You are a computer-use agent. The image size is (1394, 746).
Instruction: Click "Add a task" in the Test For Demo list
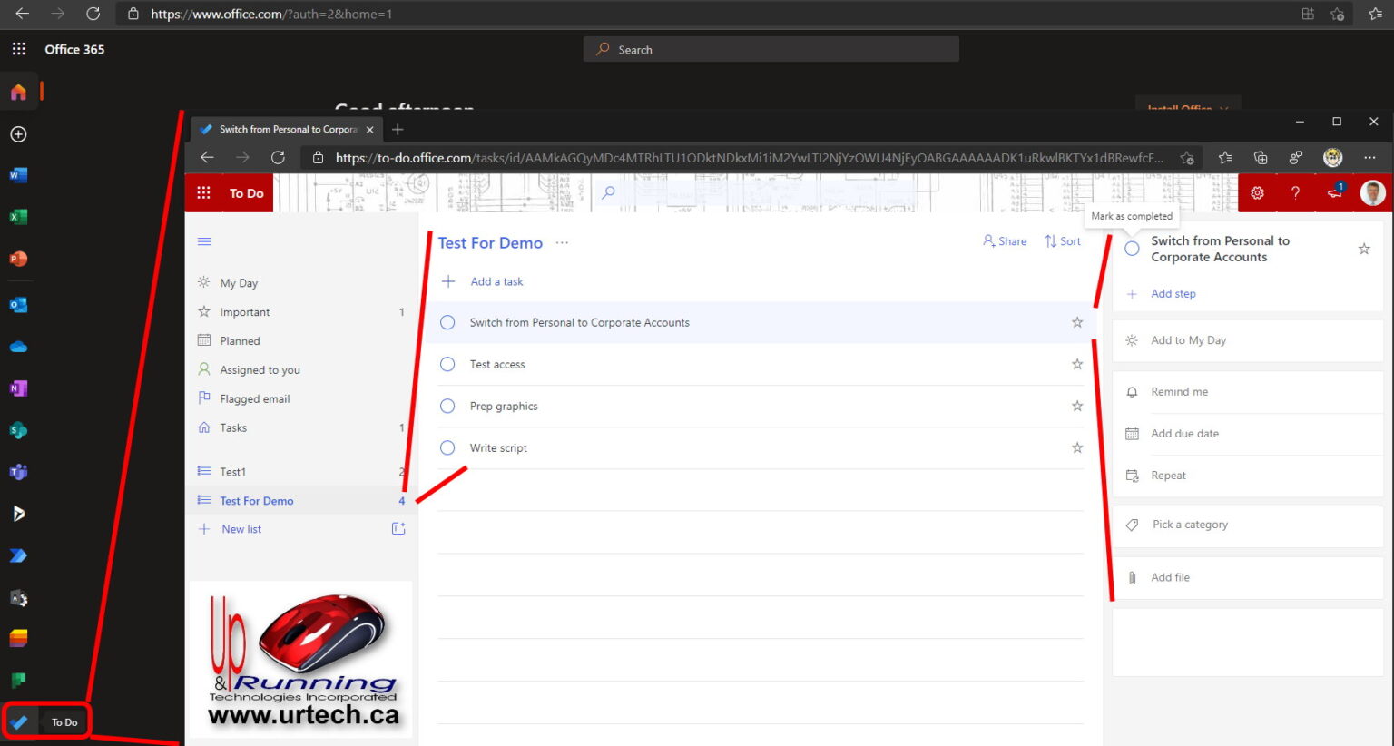pos(495,281)
